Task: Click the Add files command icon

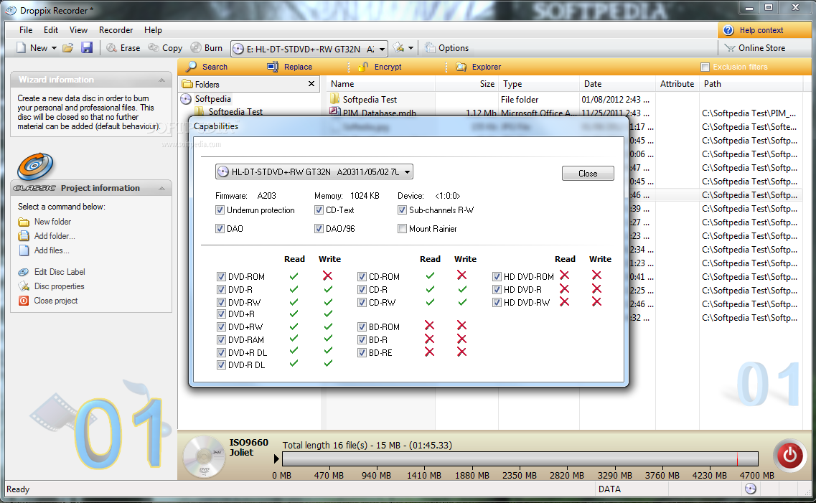Action: tap(24, 250)
